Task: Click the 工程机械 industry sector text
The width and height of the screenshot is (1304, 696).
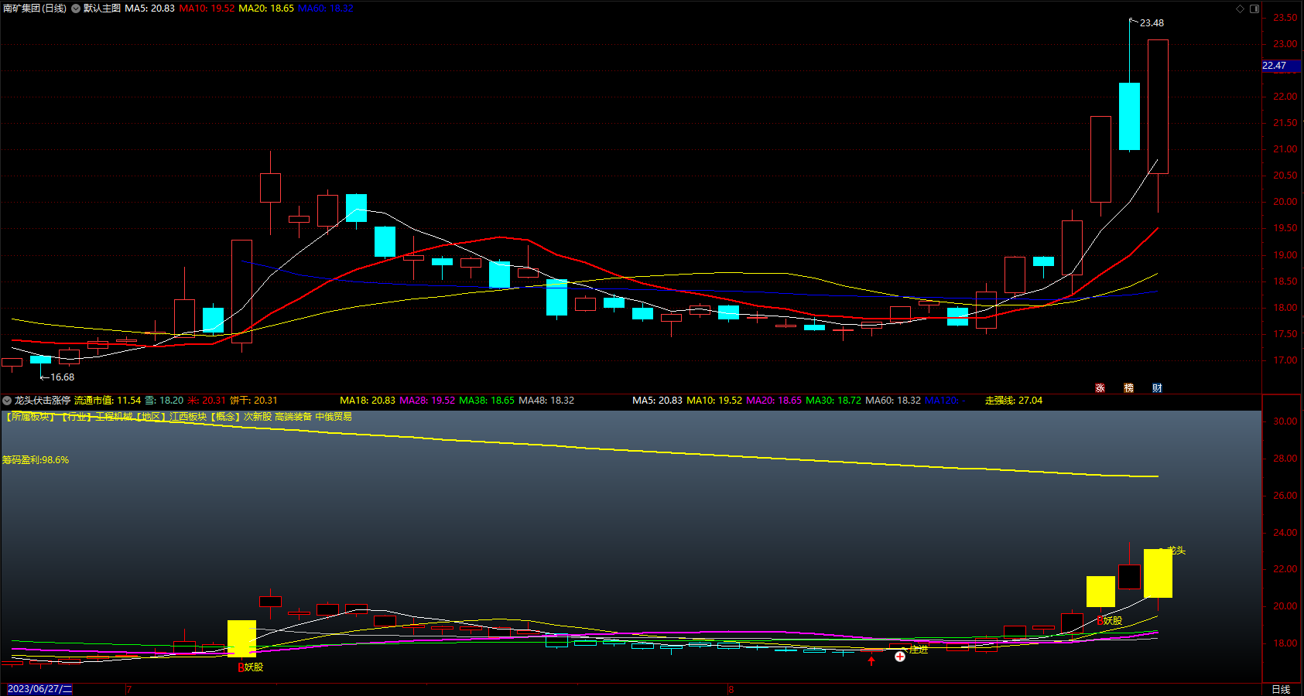Action: [114, 417]
